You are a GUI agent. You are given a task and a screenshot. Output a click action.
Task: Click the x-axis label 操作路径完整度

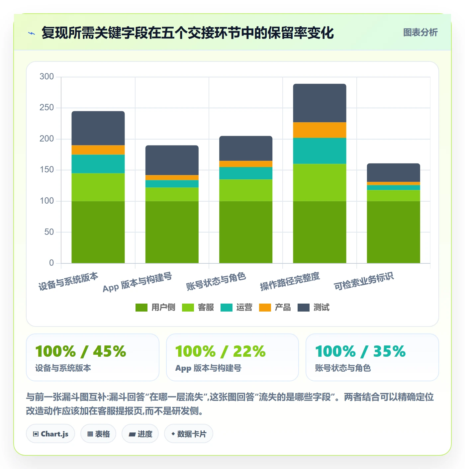(x=290, y=281)
